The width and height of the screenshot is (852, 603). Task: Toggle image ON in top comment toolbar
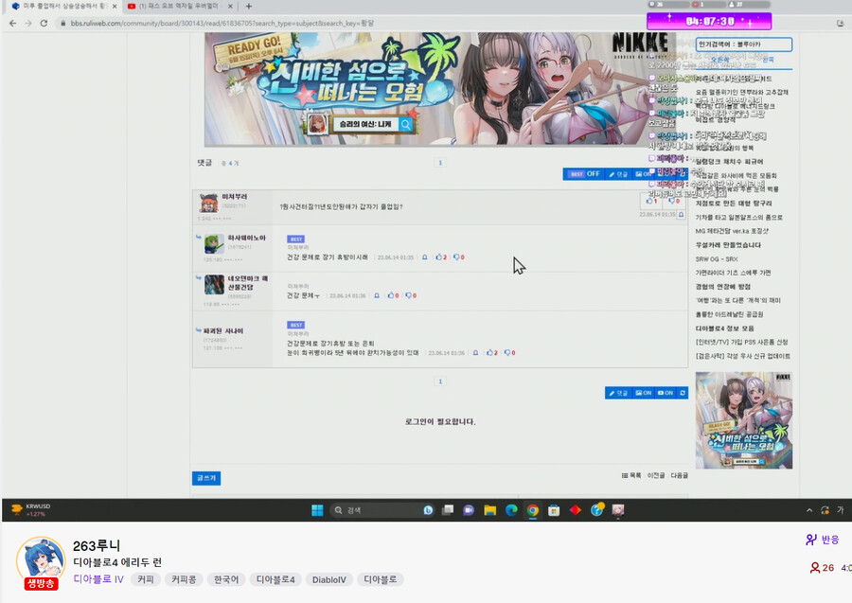642,174
